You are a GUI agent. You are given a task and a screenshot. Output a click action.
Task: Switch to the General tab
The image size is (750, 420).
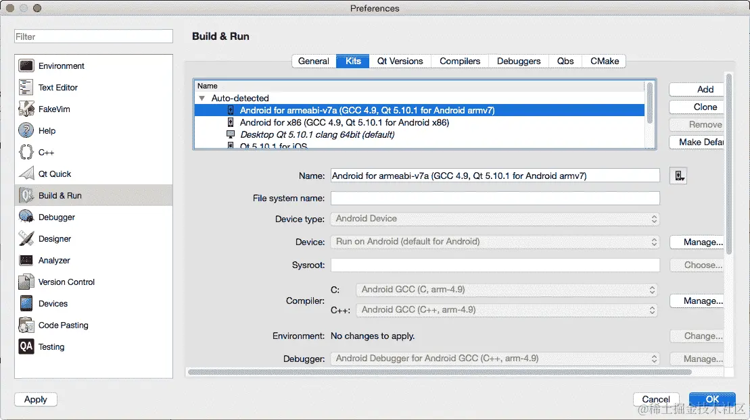pyautogui.click(x=314, y=61)
